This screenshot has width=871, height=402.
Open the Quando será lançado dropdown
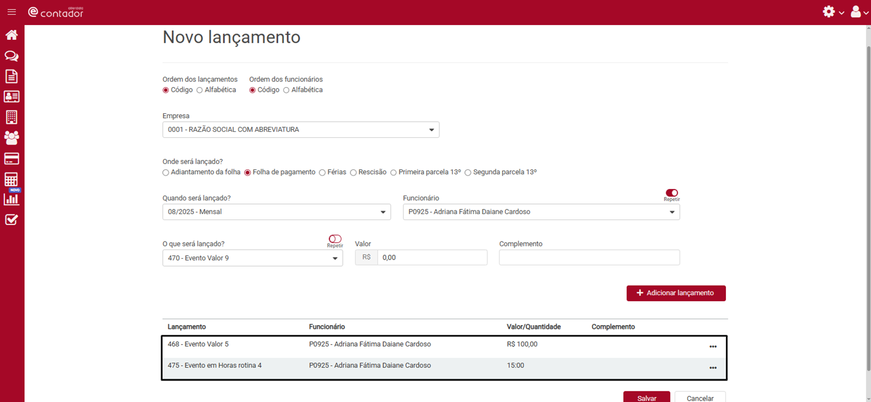click(x=276, y=212)
